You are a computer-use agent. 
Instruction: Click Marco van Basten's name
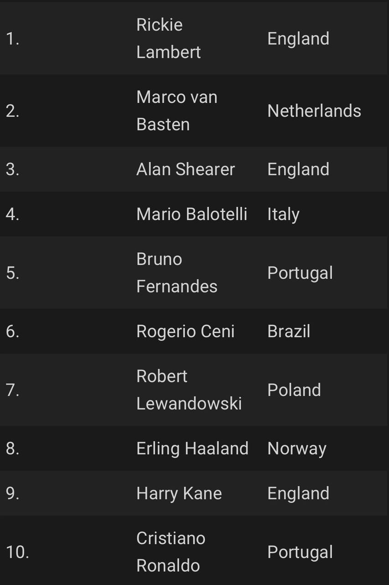(176, 111)
